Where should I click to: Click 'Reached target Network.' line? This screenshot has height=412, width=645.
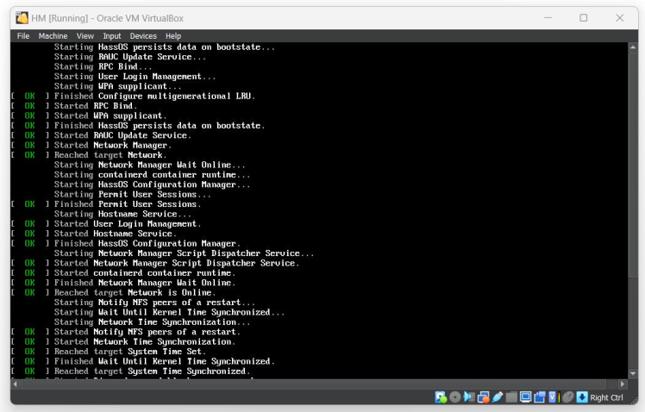pyautogui.click(x=110, y=155)
